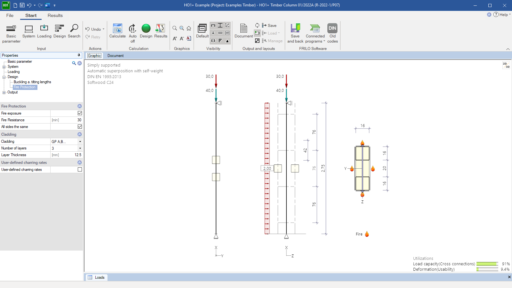This screenshot has width=512, height=288.
Task: Open the Loading input tool
Action: coord(44,31)
